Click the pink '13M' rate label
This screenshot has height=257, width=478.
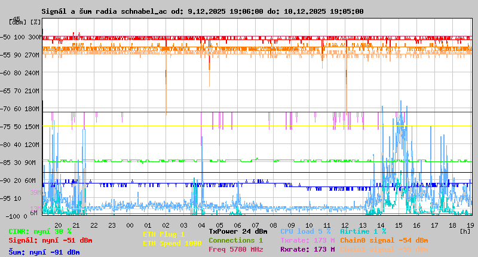click(x=35, y=209)
